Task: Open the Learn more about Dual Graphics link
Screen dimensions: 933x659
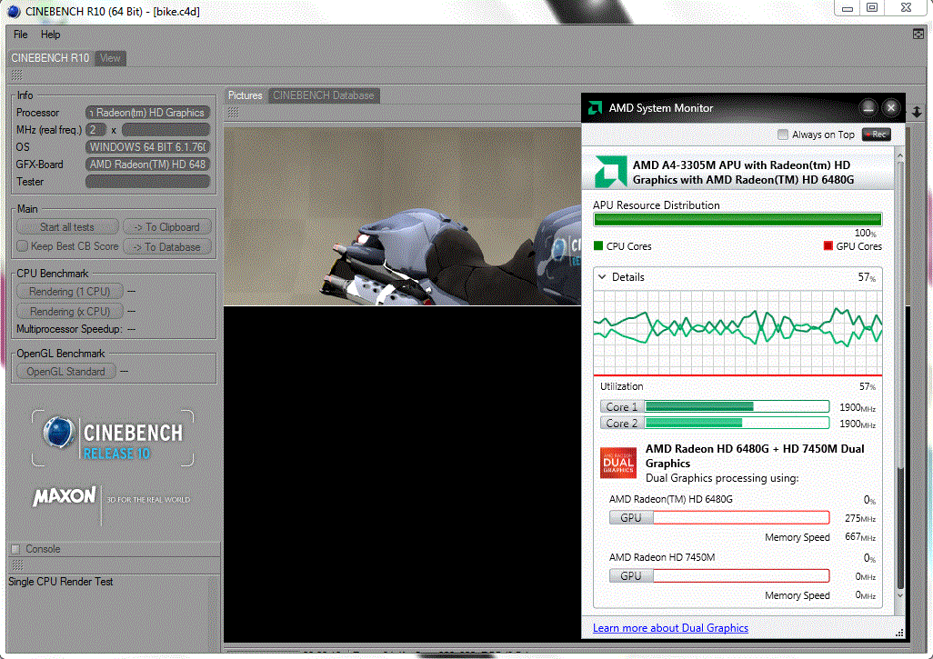Action: [670, 628]
